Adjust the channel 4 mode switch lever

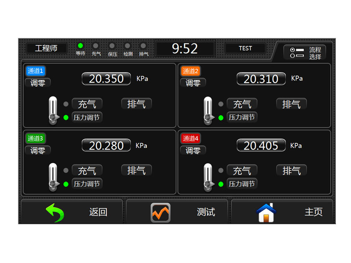click(x=208, y=177)
